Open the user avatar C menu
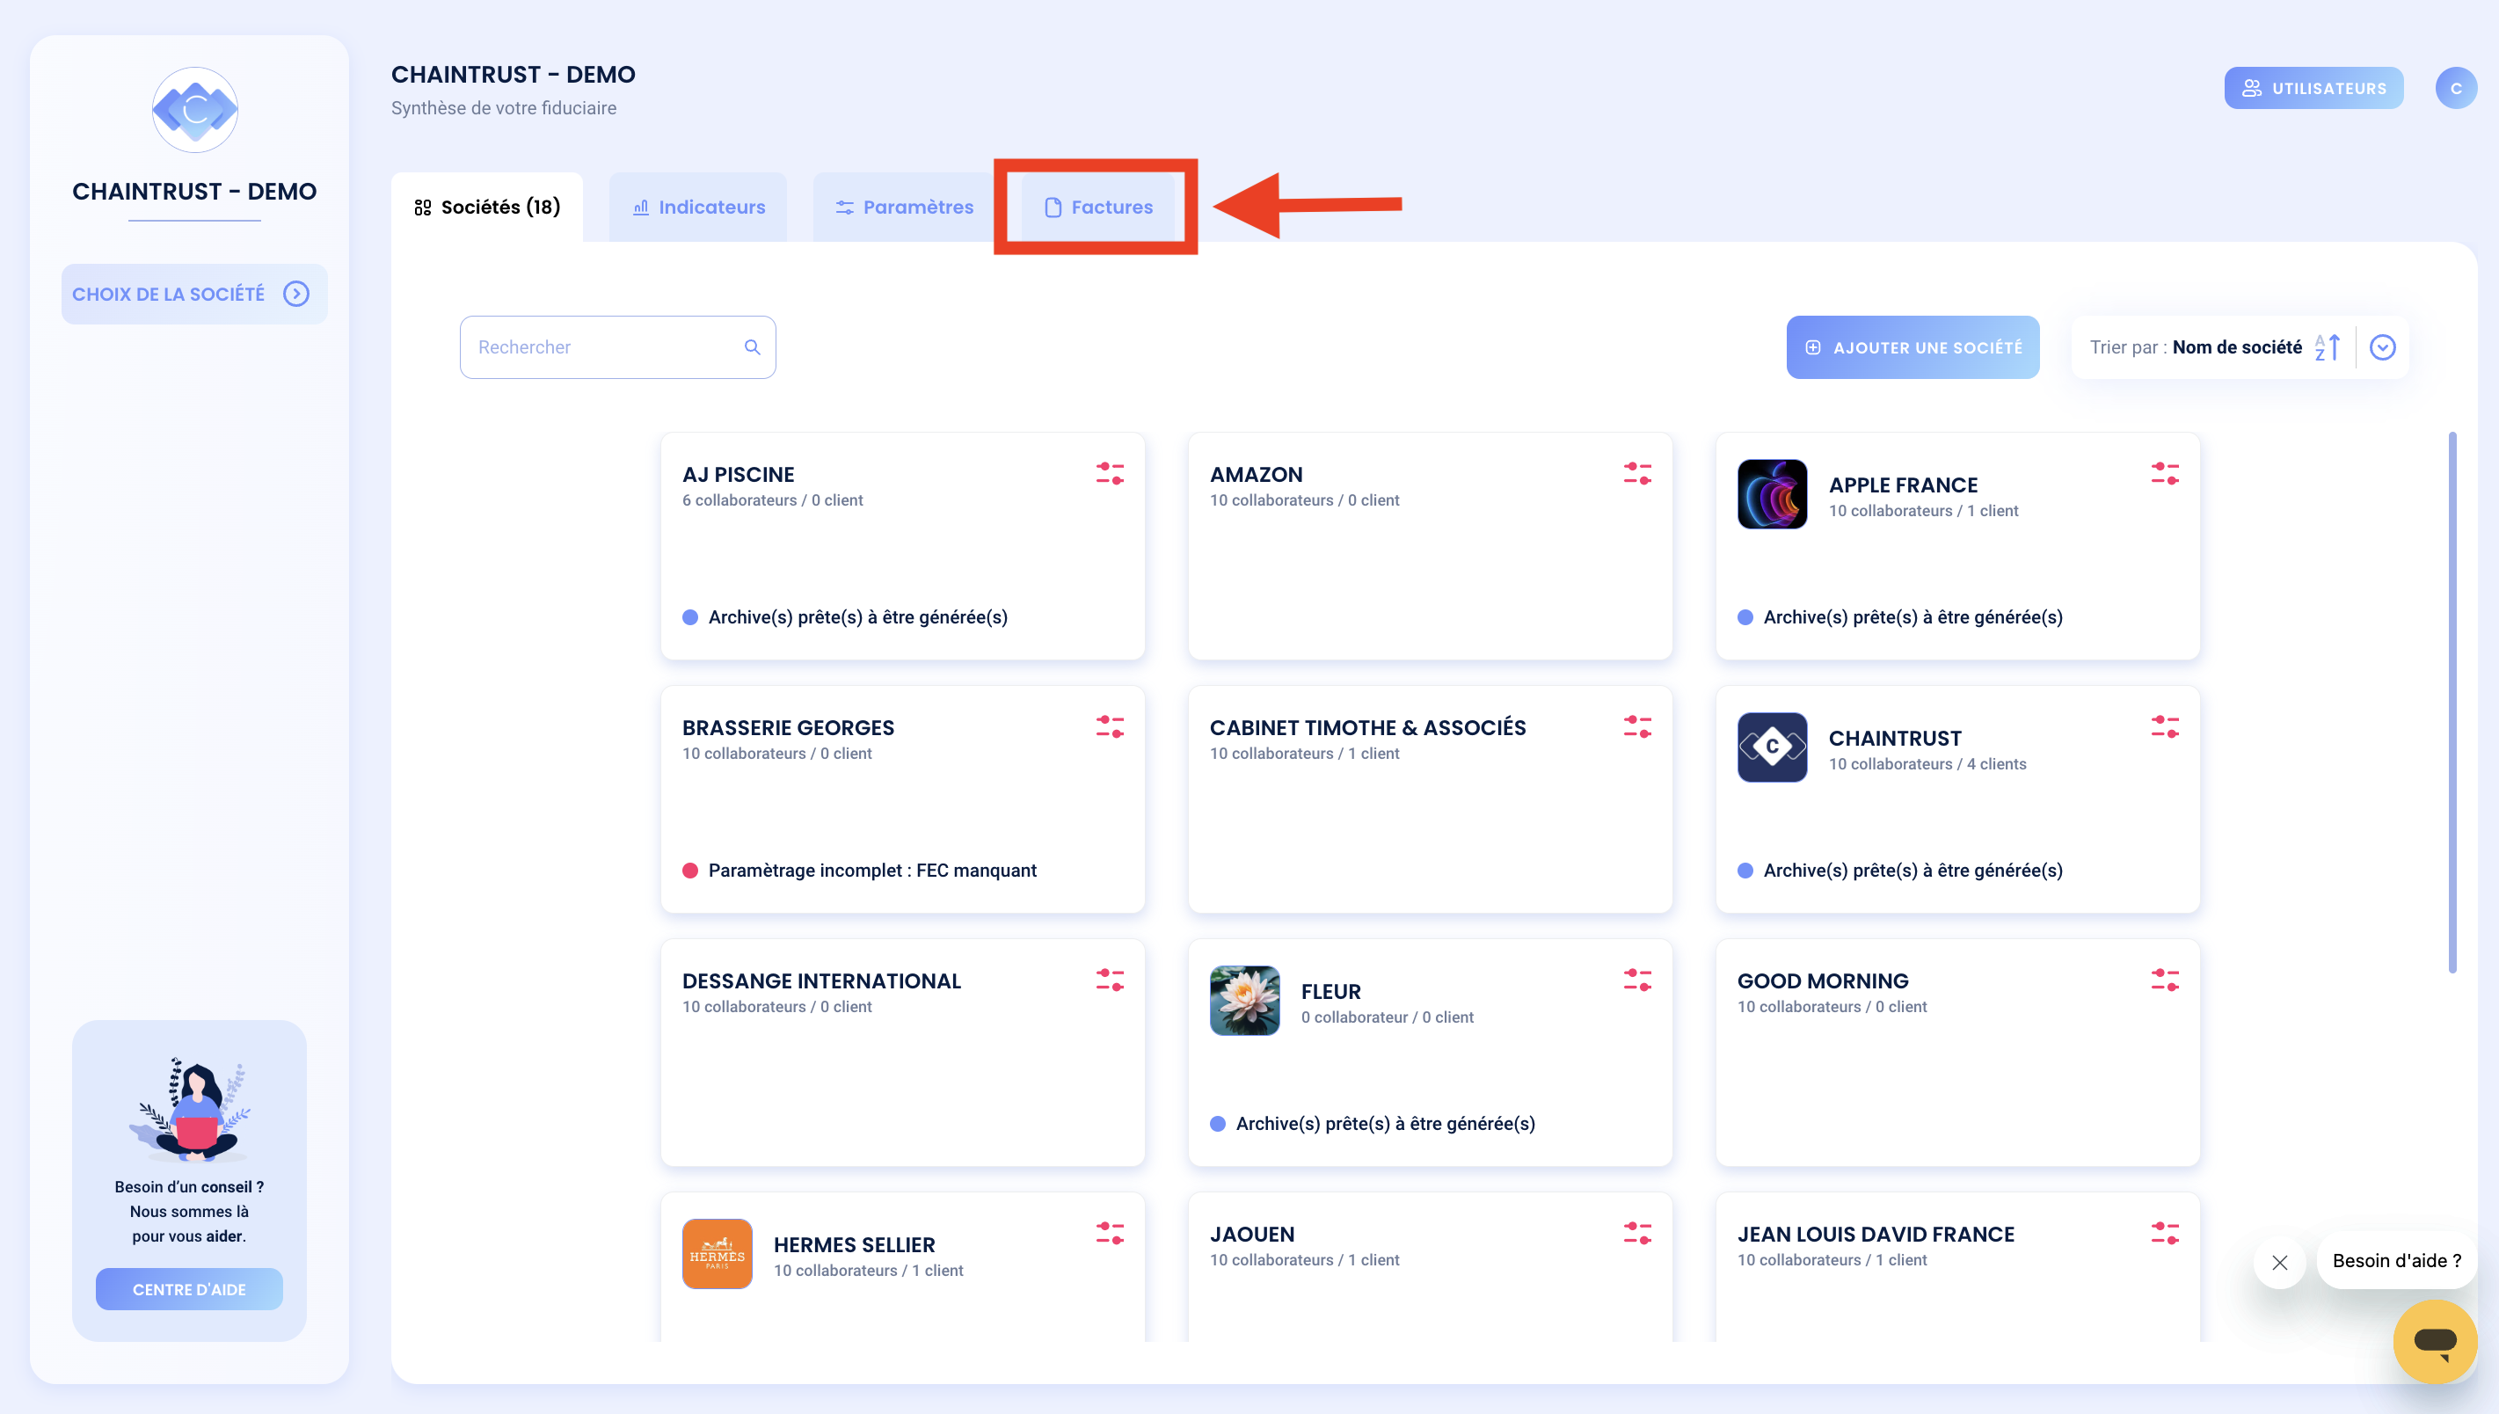 (2455, 87)
